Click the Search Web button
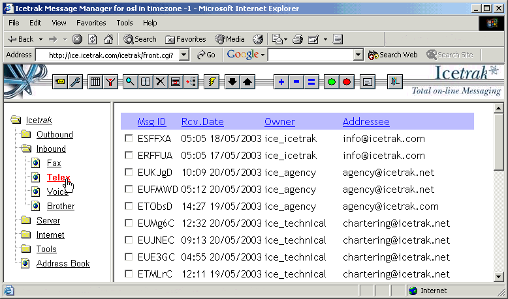Image resolution: width=508 pixels, height=299 pixels. (393, 55)
